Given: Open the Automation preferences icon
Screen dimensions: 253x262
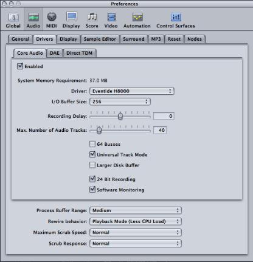Looking at the screenshot, I should [x=137, y=17].
